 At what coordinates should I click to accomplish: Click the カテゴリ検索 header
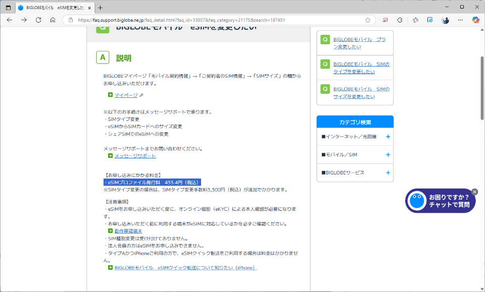point(355,122)
